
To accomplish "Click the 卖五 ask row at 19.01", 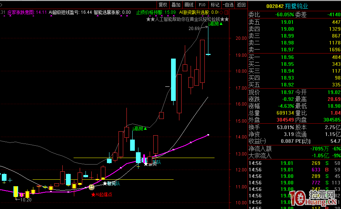I will [295, 22].
